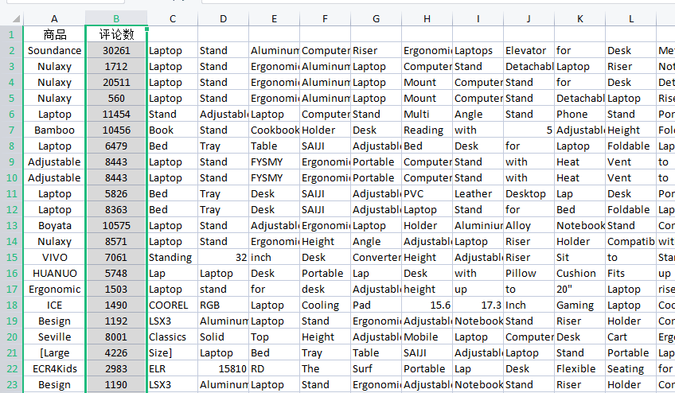Click cell with value 1192
The height and width of the screenshot is (393, 675).
click(116, 321)
